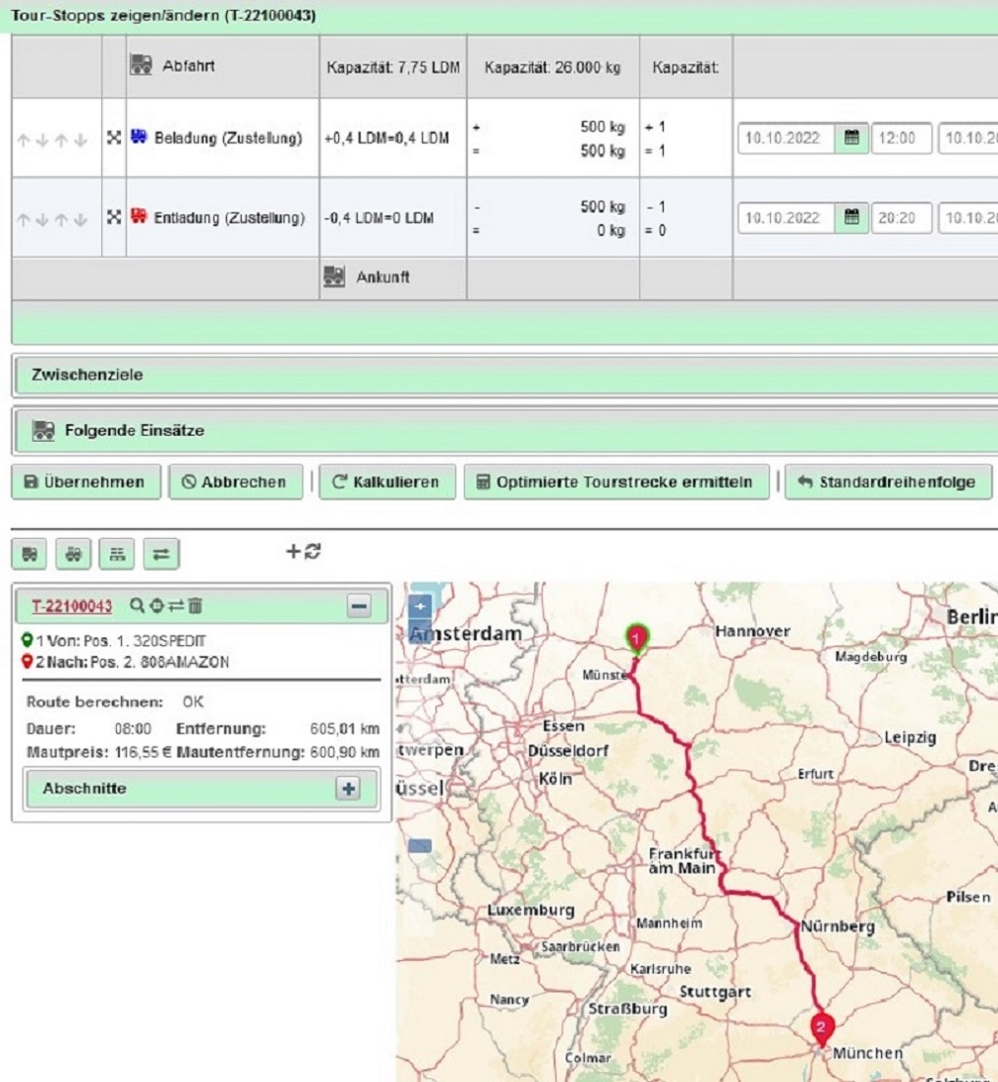Select map marker 1 near Münster
Image resolution: width=998 pixels, height=1082 pixels.
[636, 637]
